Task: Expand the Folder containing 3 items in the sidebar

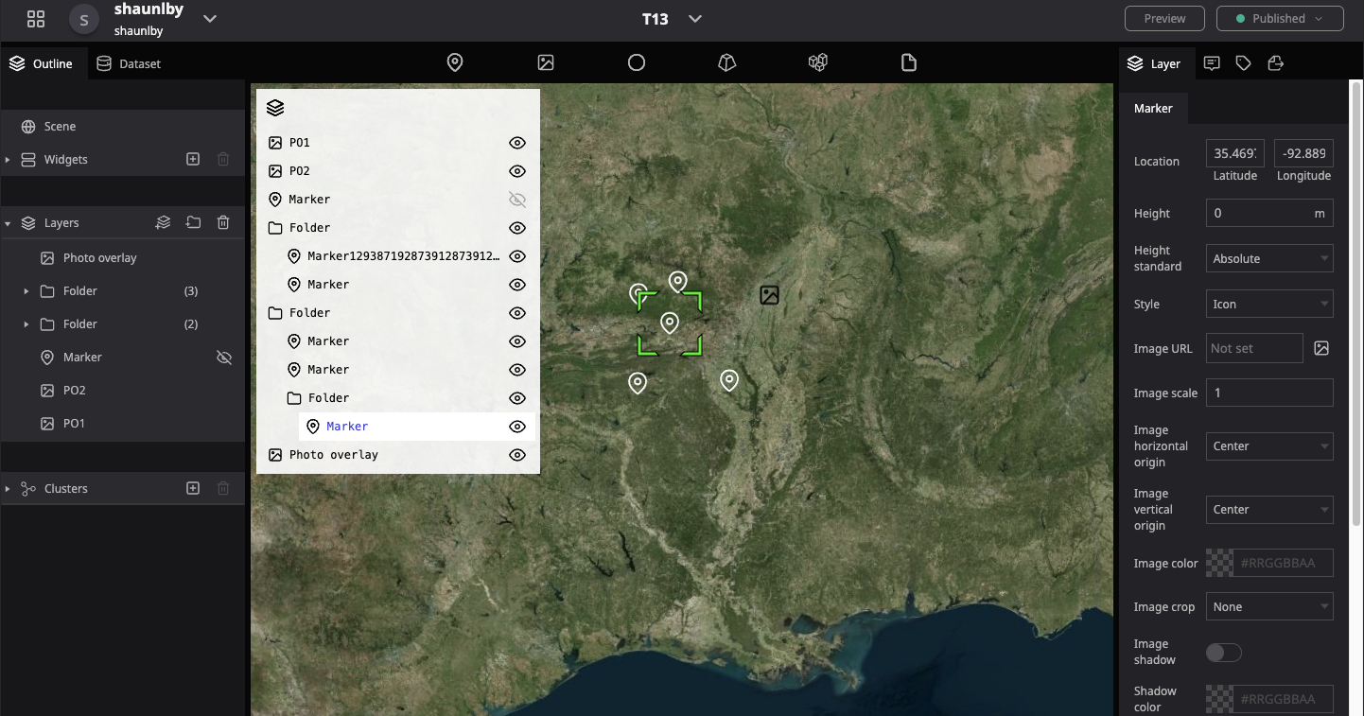Action: pyautogui.click(x=26, y=290)
